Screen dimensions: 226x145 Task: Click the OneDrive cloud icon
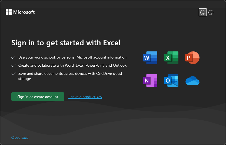[192, 81]
